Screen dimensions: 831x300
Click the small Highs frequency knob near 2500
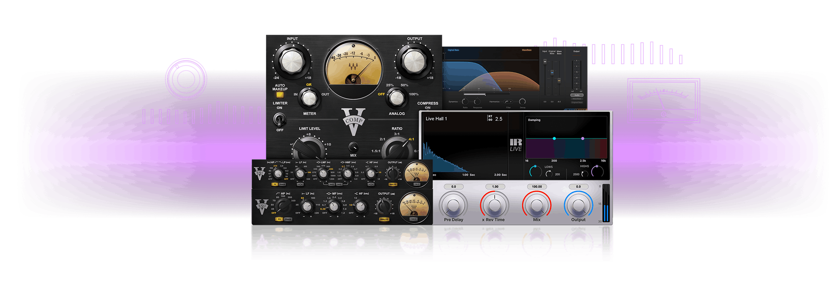pos(585,174)
